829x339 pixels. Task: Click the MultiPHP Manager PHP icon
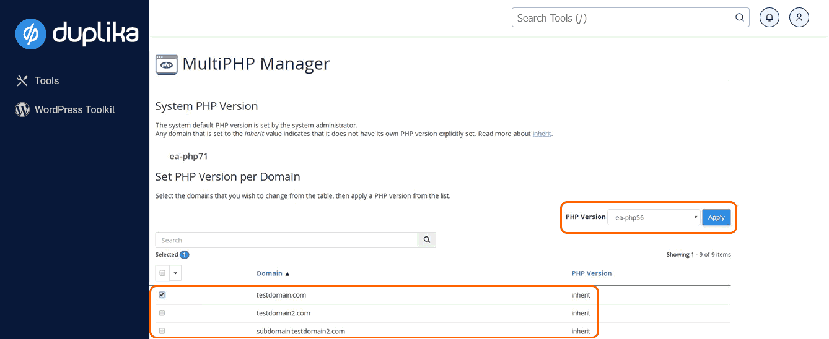[x=166, y=64]
